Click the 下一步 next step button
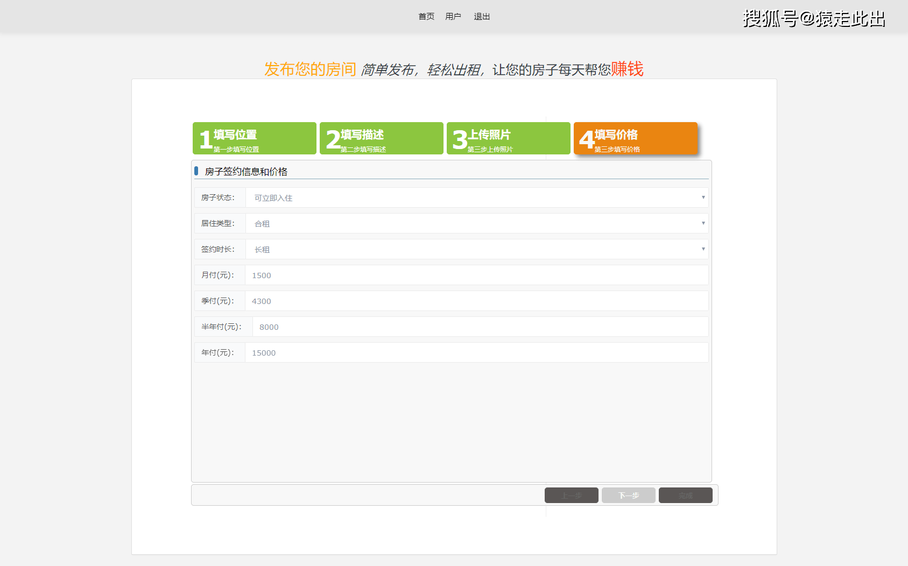The height and width of the screenshot is (566, 908). (x=629, y=496)
